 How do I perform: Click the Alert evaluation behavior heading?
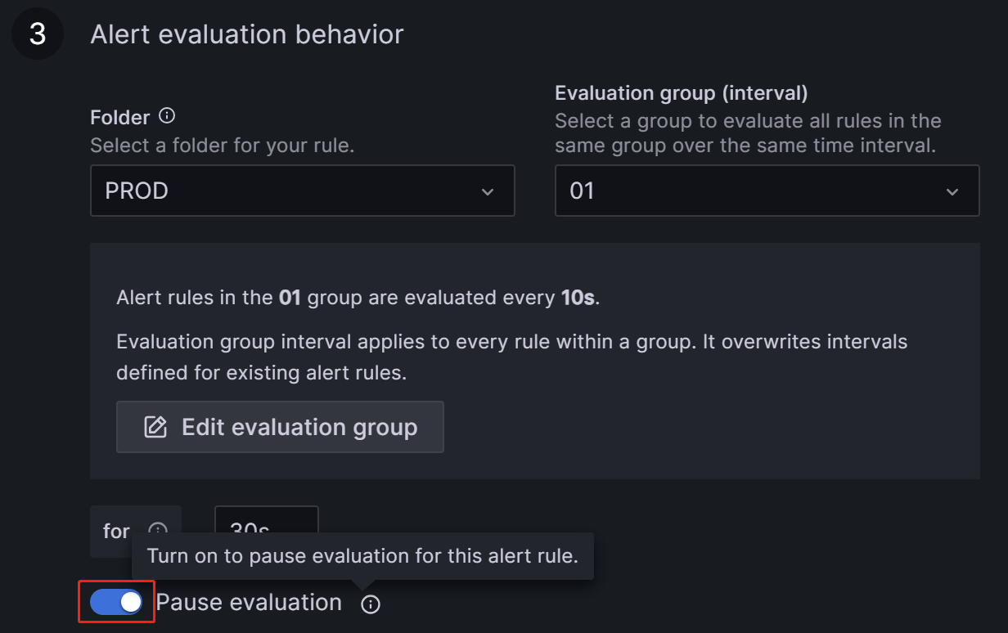(247, 34)
